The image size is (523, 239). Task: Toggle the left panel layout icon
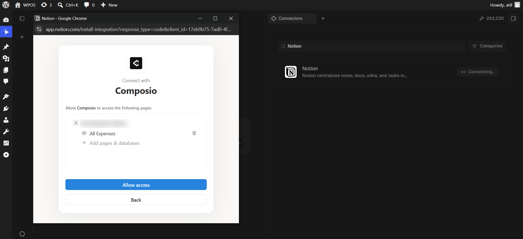[x=22, y=19]
